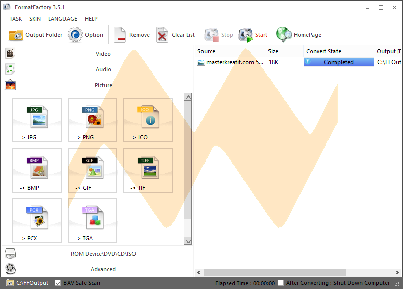The width and height of the screenshot is (403, 289).
Task: Open the HomePage globe icon
Action: [284, 34]
